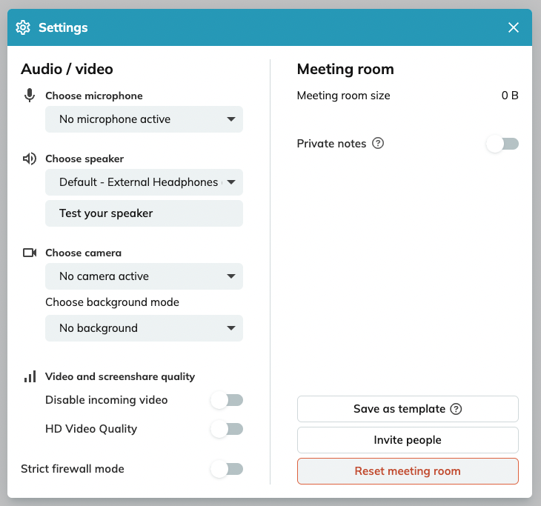Click the signal bars quality icon
Image resolution: width=541 pixels, height=506 pixels.
click(30, 376)
